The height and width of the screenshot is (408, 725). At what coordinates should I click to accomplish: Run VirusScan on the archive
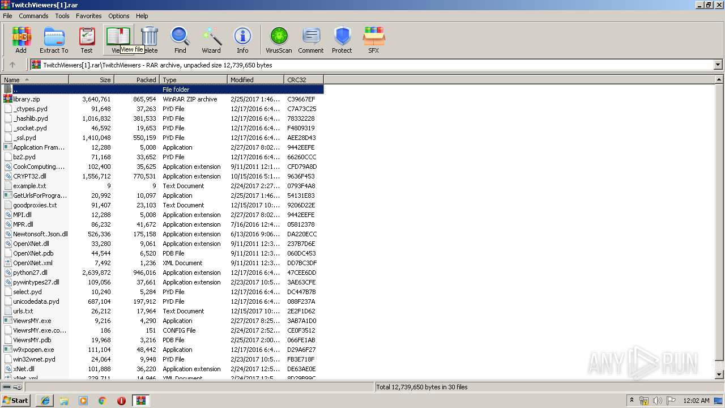pyautogui.click(x=279, y=40)
